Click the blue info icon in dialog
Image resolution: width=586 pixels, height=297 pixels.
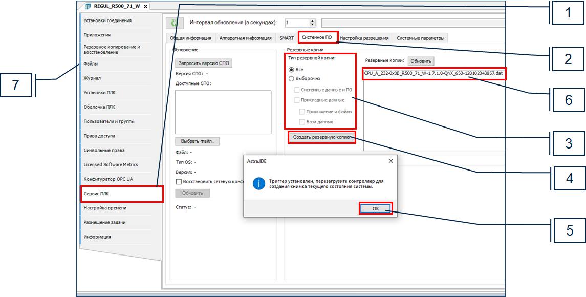pos(259,183)
